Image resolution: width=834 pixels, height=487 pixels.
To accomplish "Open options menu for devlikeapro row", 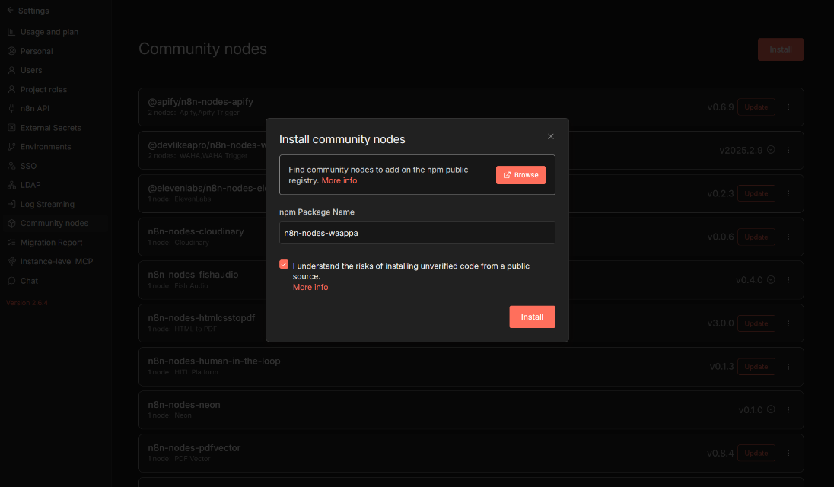I will tap(788, 150).
